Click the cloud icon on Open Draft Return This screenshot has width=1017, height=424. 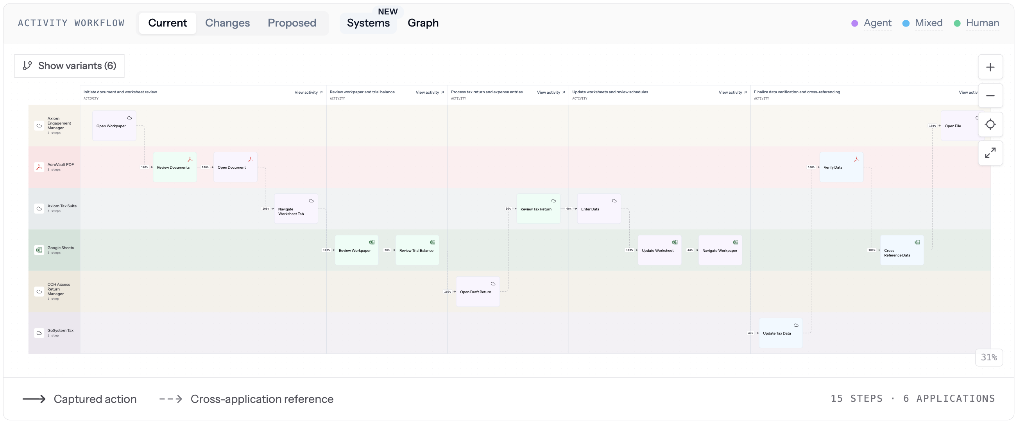pyautogui.click(x=493, y=283)
